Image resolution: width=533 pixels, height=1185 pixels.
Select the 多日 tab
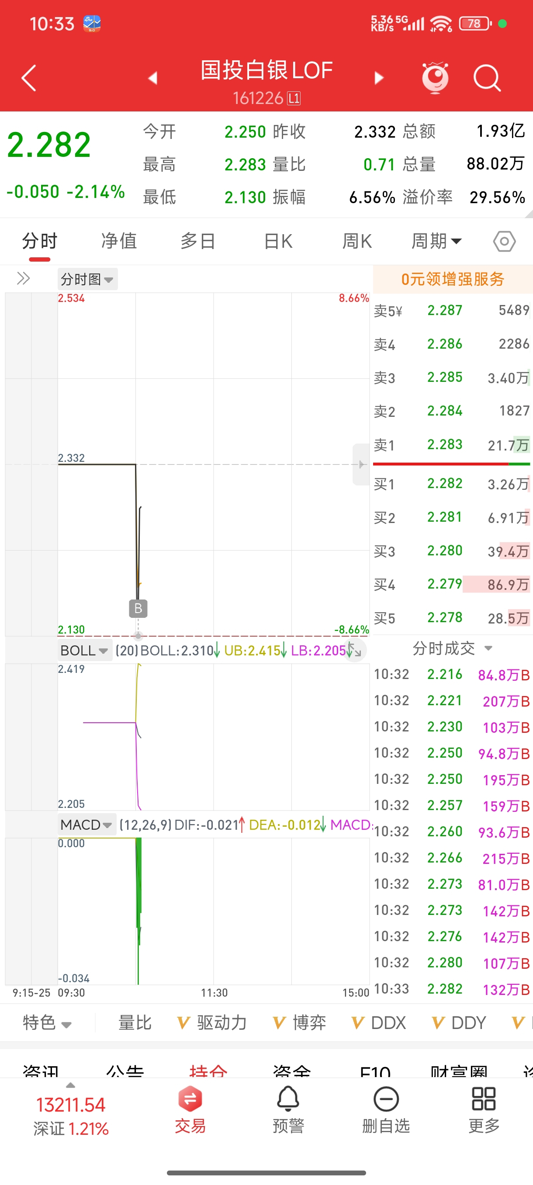click(198, 241)
